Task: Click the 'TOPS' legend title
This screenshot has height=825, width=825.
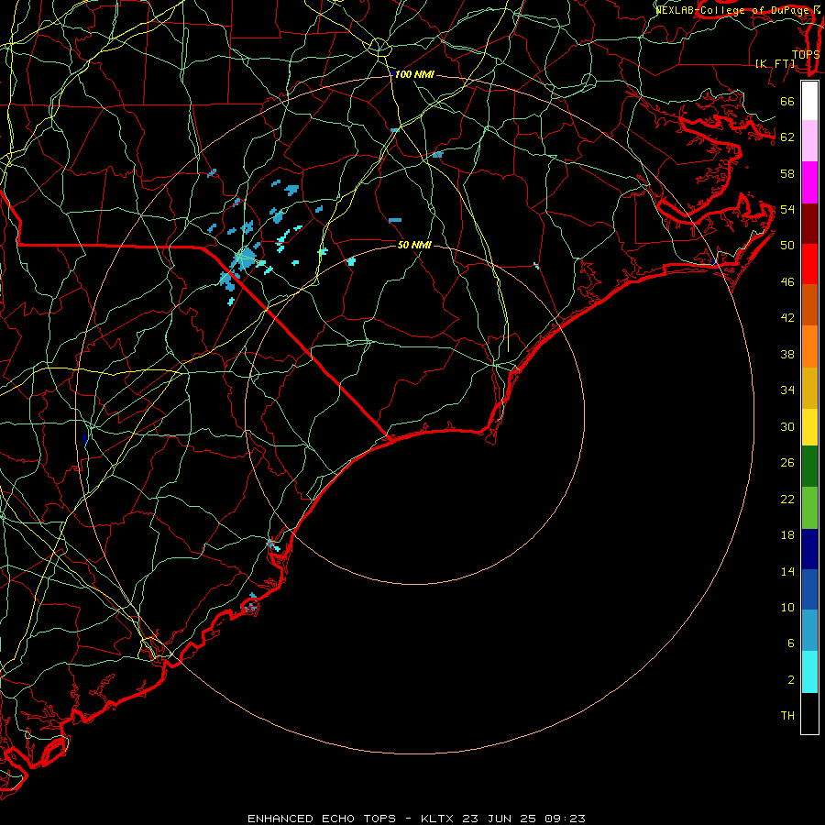Action: point(806,54)
